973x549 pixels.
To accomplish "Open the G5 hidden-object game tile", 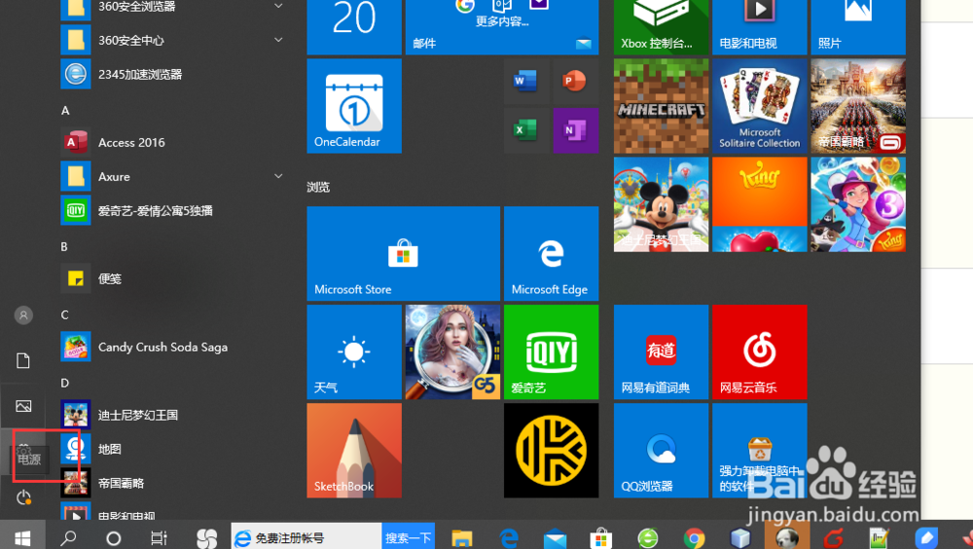I will [452, 352].
